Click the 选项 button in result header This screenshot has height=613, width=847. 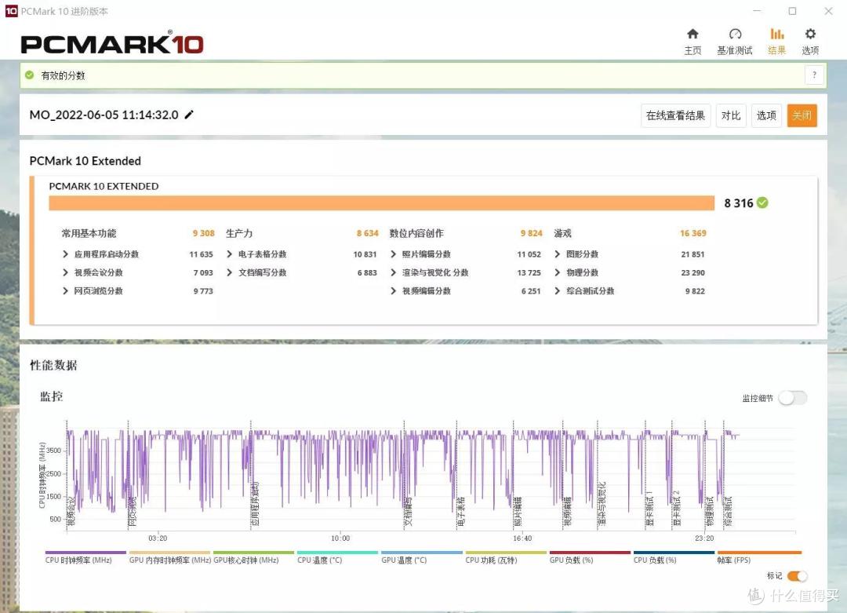click(x=766, y=115)
